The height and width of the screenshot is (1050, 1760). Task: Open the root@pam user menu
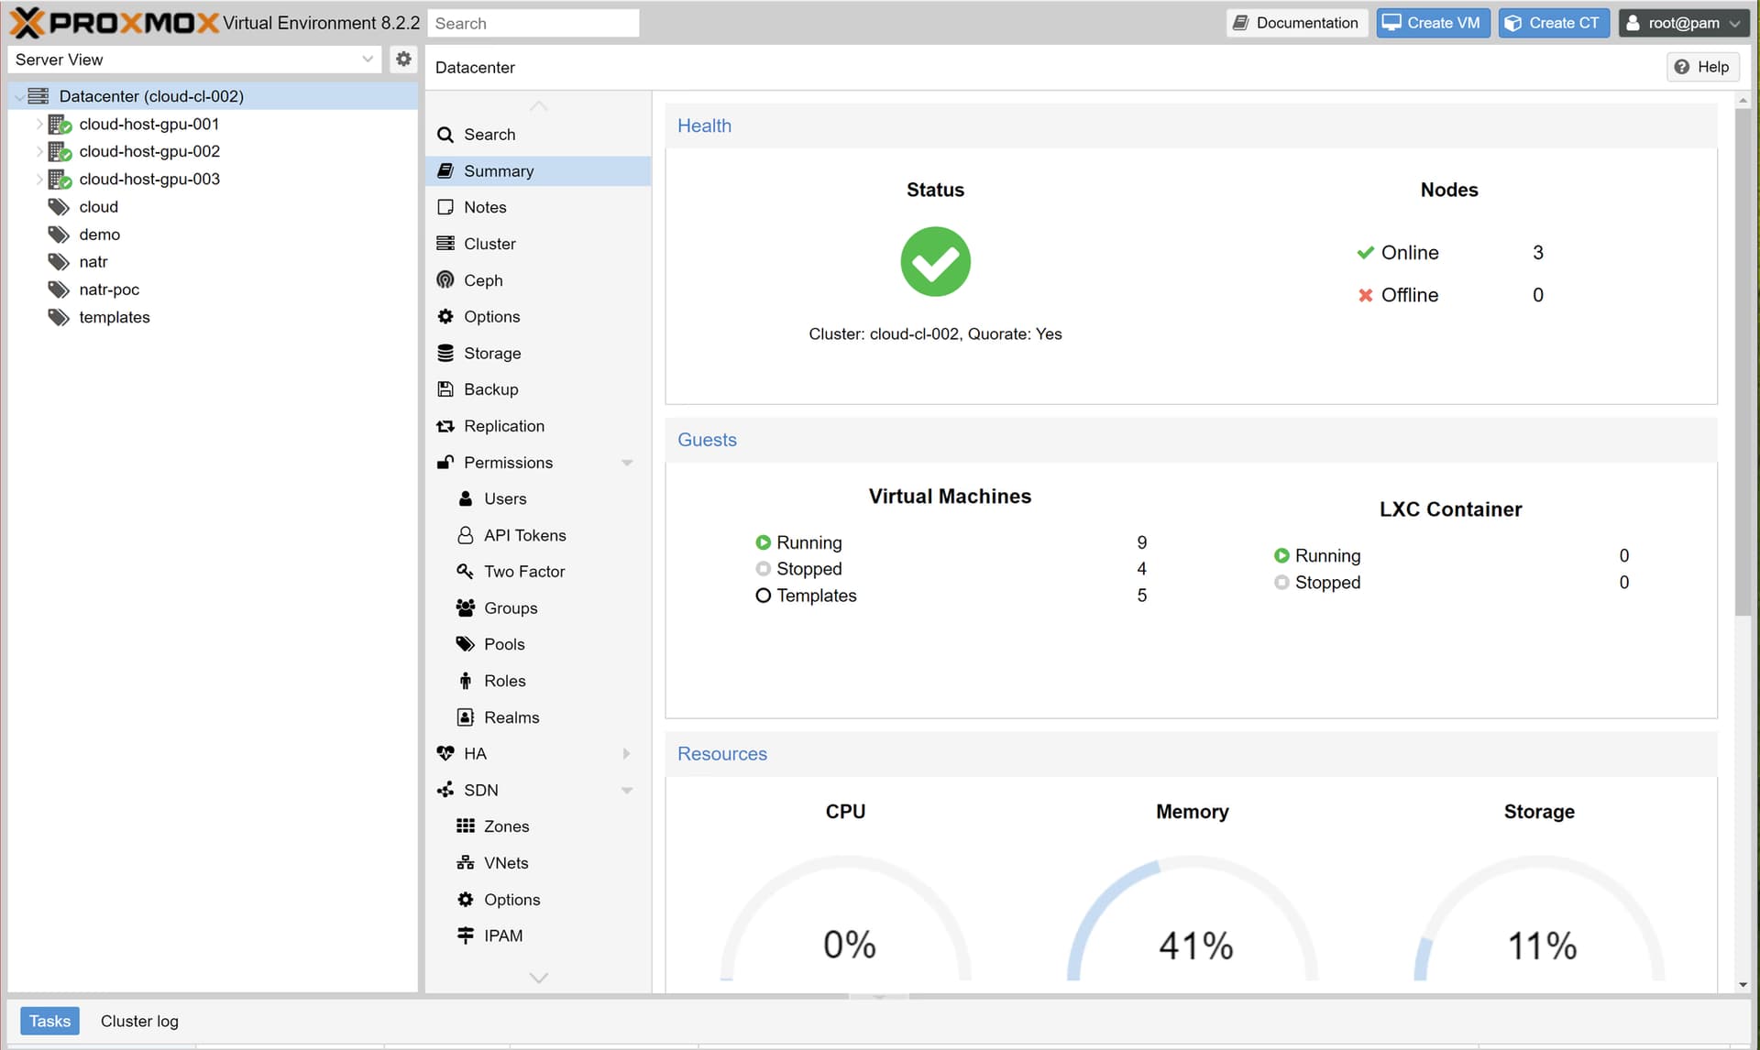click(x=1683, y=22)
